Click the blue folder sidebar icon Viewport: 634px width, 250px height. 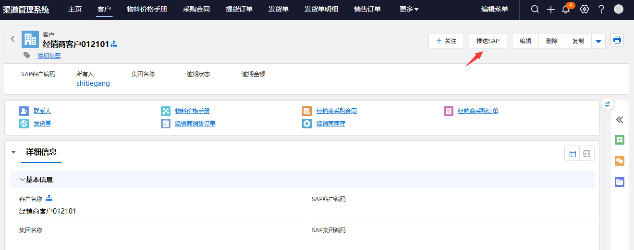click(x=620, y=182)
